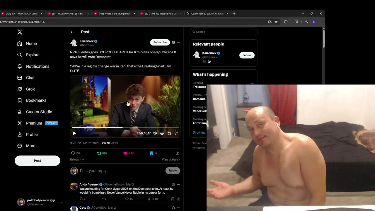This screenshot has height=211, width=375.
Task: Open KaizerRev's avatar in post header
Action: [74, 43]
